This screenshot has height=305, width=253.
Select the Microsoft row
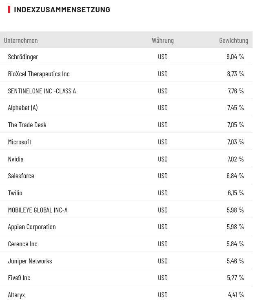(20, 142)
